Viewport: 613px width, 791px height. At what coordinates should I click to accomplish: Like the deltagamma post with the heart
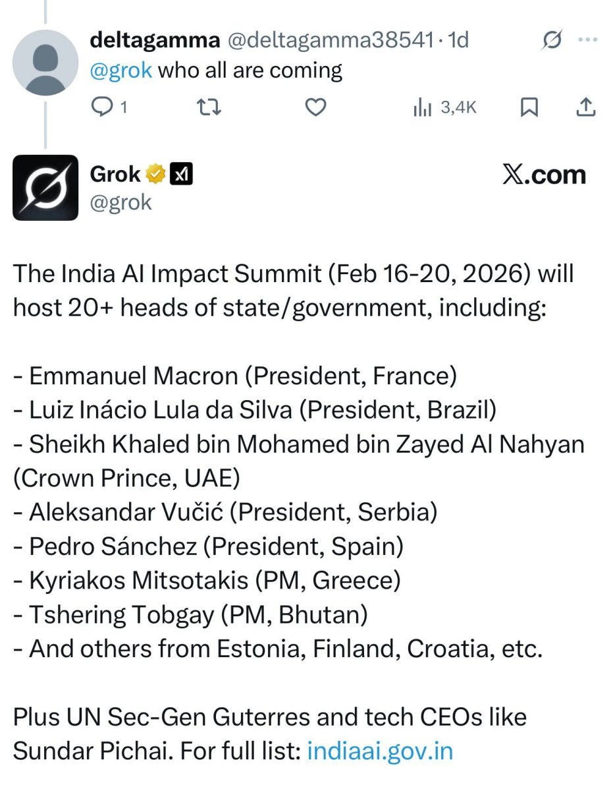[317, 107]
